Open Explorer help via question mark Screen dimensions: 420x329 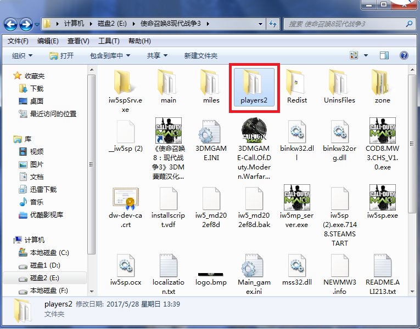click(404, 55)
